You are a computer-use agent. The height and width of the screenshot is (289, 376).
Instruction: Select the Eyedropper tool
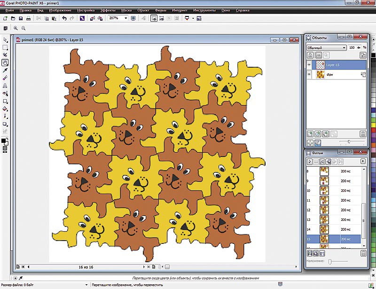tap(5, 70)
